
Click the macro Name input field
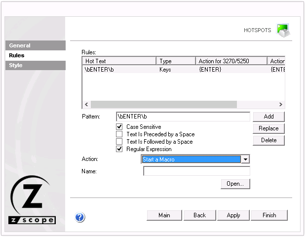pos(196,171)
